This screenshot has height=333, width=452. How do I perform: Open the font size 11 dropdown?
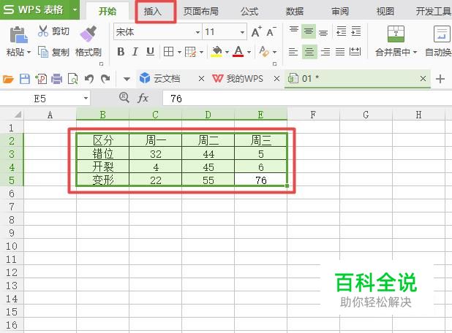tap(242, 32)
